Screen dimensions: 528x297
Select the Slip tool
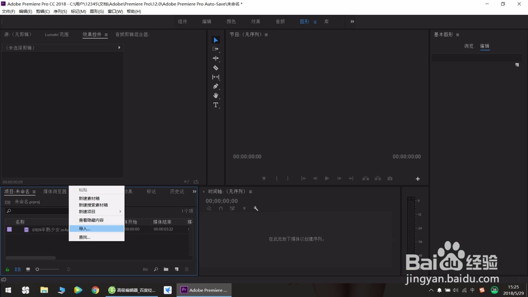coord(215,77)
